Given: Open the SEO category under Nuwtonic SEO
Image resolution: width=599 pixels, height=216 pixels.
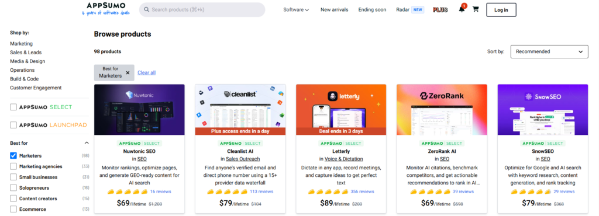Looking at the screenshot, I should pyautogui.click(x=142, y=159).
